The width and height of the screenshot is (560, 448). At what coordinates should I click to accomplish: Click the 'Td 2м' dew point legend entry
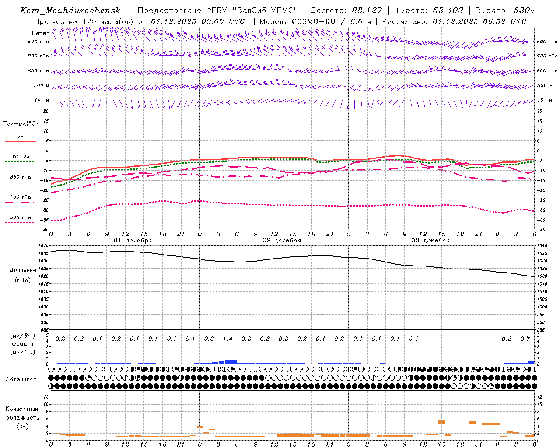pos(20,157)
